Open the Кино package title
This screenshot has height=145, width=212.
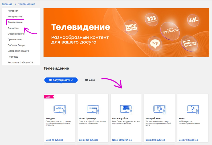[x=182, y=118]
